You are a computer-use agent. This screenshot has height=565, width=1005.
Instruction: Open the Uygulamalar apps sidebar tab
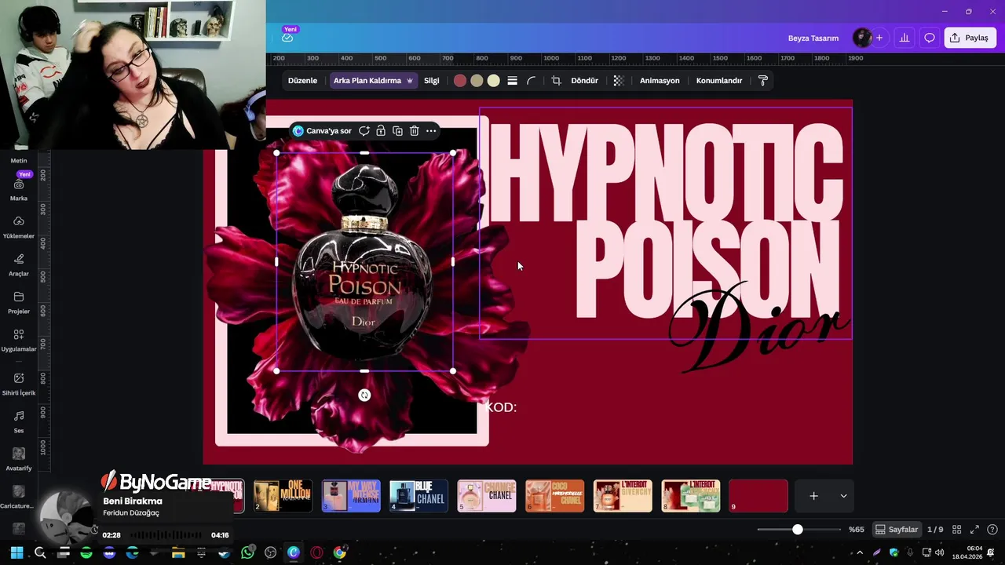point(19,341)
